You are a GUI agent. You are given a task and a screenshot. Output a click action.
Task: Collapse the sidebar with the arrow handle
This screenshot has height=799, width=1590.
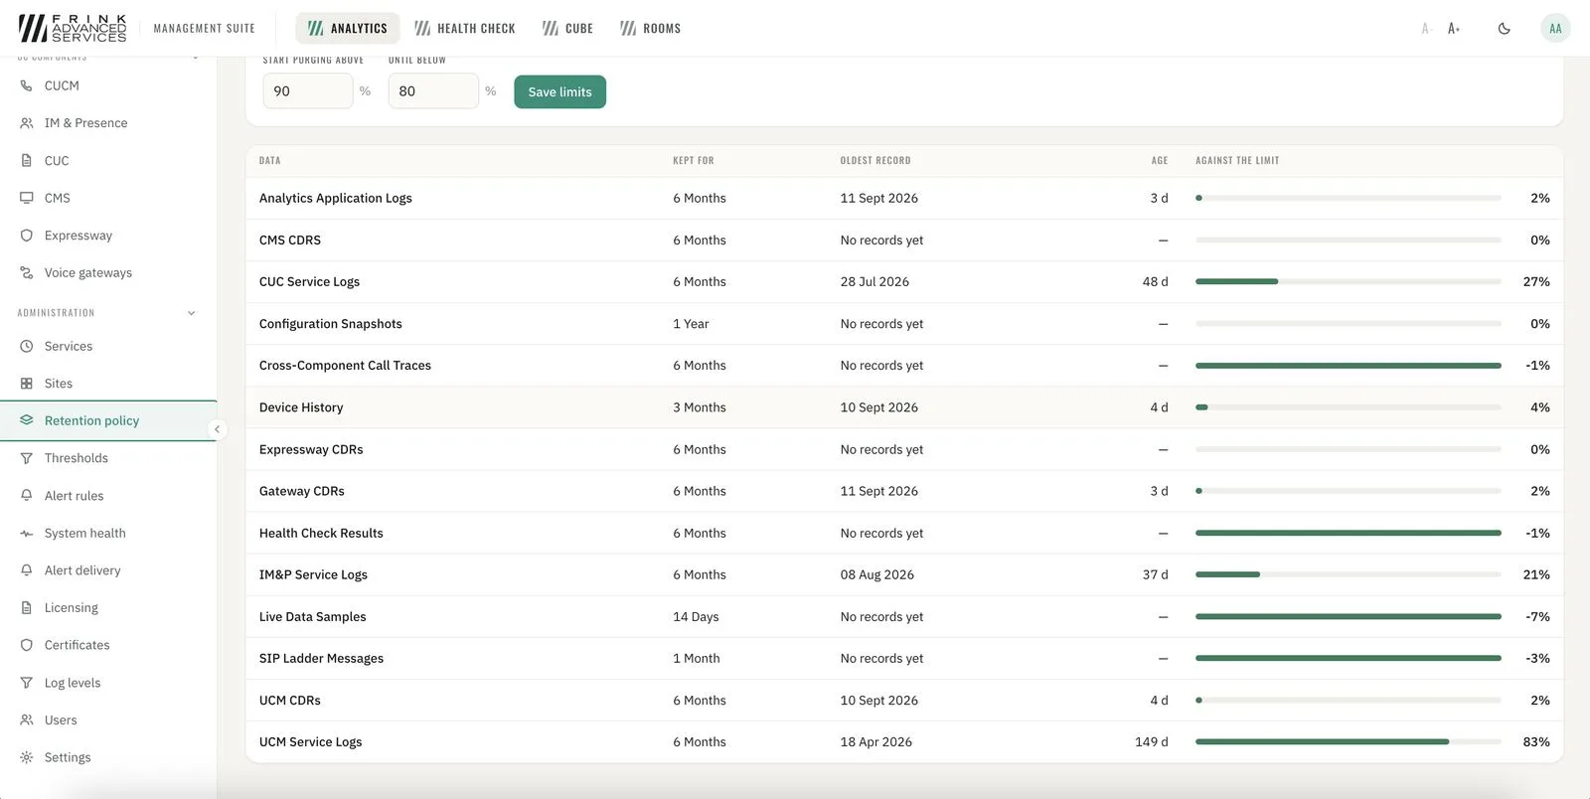click(x=217, y=429)
